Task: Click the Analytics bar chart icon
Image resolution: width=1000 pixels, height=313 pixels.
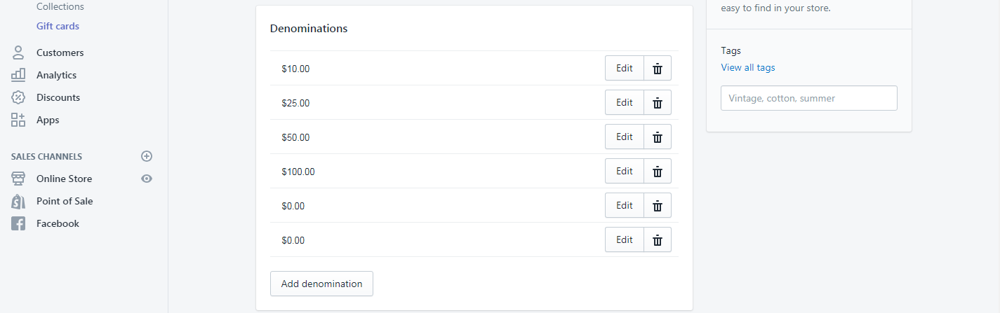Action: click(x=18, y=75)
